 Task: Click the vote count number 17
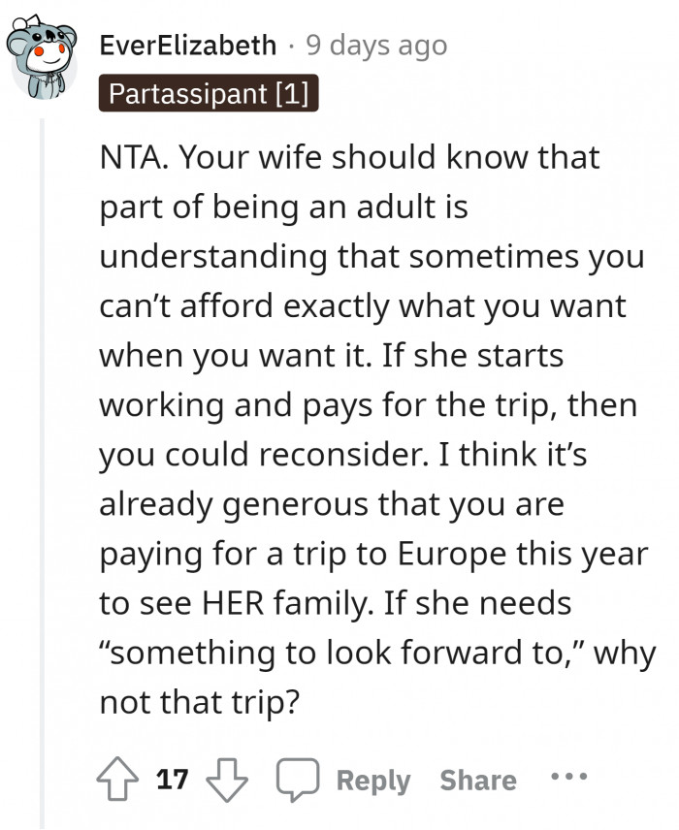(x=171, y=780)
